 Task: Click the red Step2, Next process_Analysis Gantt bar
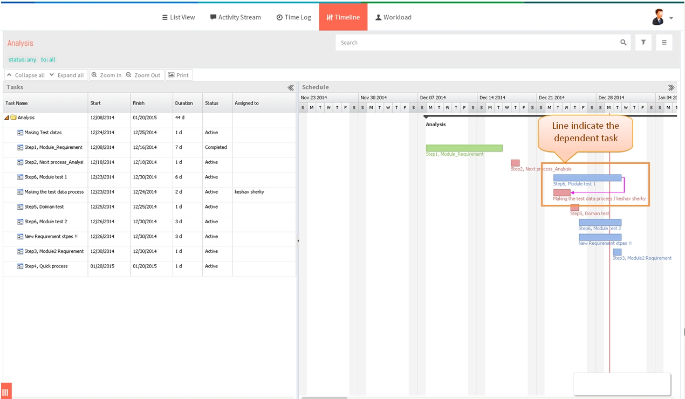515,163
